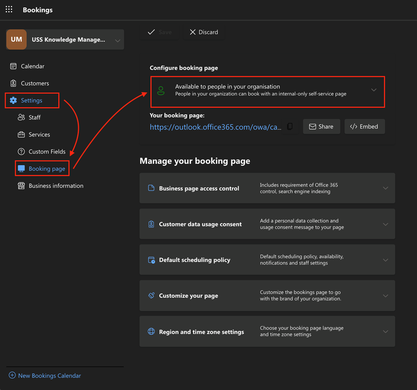Click the Staff people icon
The width and height of the screenshot is (417, 390).
[x=21, y=117]
